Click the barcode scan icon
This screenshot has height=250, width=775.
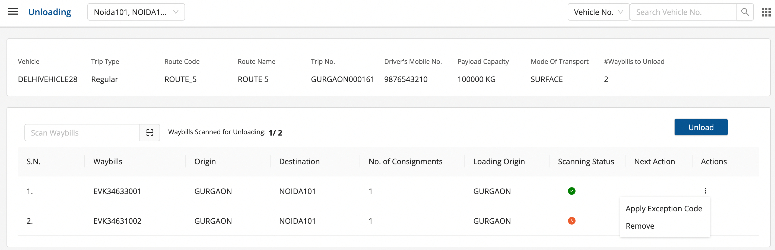[150, 133]
